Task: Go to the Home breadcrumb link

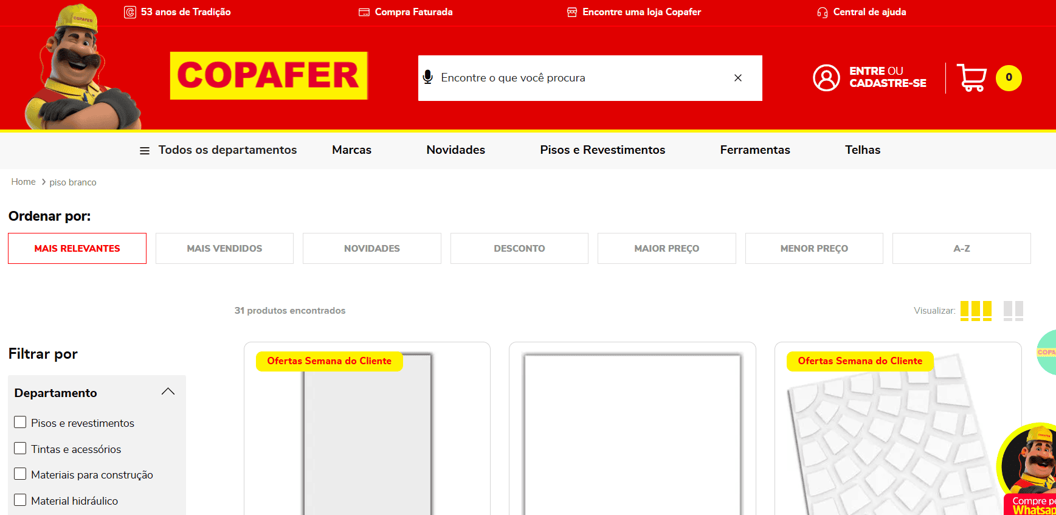Action: [x=23, y=182]
